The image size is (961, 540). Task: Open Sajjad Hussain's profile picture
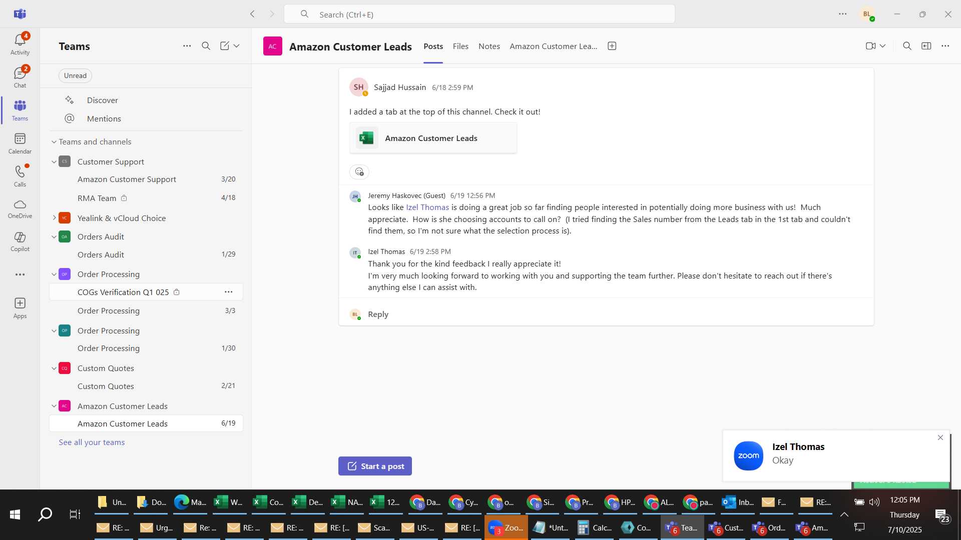coord(359,87)
